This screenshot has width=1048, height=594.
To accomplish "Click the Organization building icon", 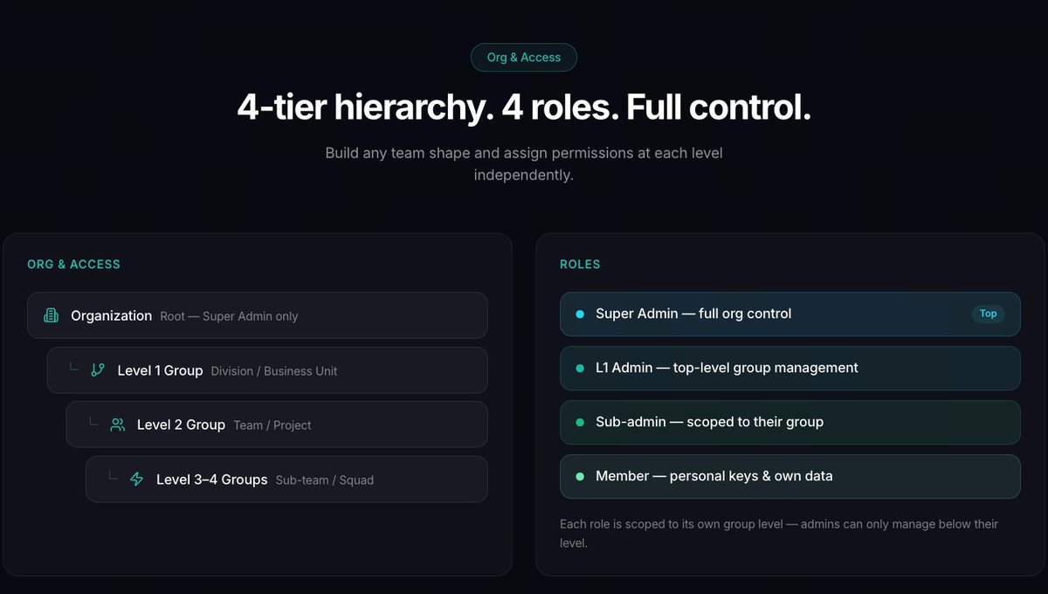I will click(x=52, y=315).
